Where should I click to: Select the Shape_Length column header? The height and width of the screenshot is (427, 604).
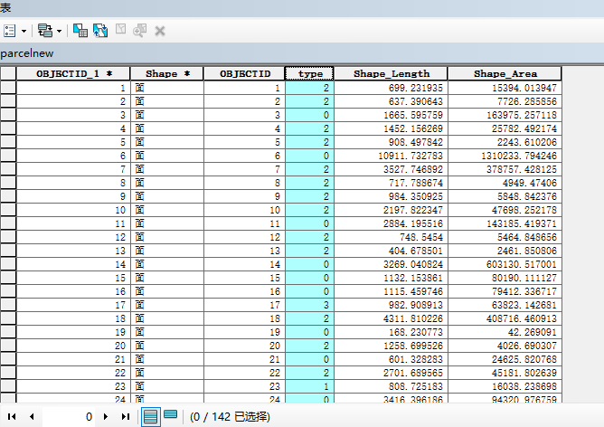click(x=391, y=73)
